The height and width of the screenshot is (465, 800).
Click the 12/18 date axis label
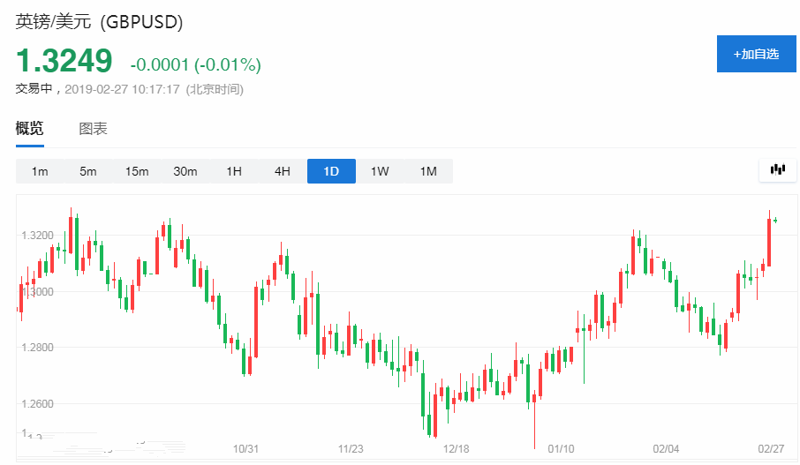tap(456, 449)
